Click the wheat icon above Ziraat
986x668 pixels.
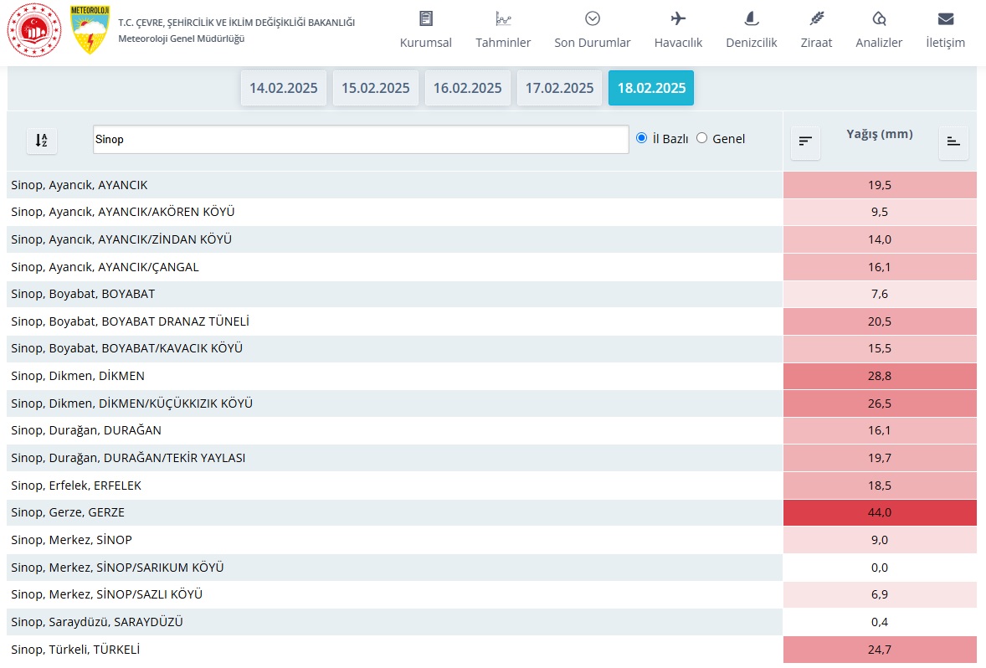pyautogui.click(x=816, y=19)
